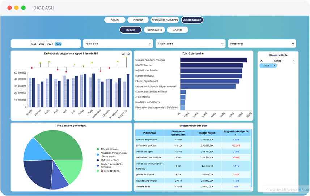Select the Personnes sans domicile row

(x=193, y=157)
